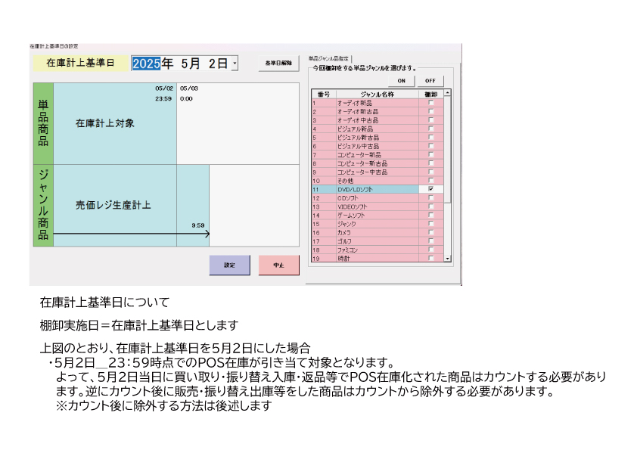Click the 5月 month part of the date

point(191,64)
